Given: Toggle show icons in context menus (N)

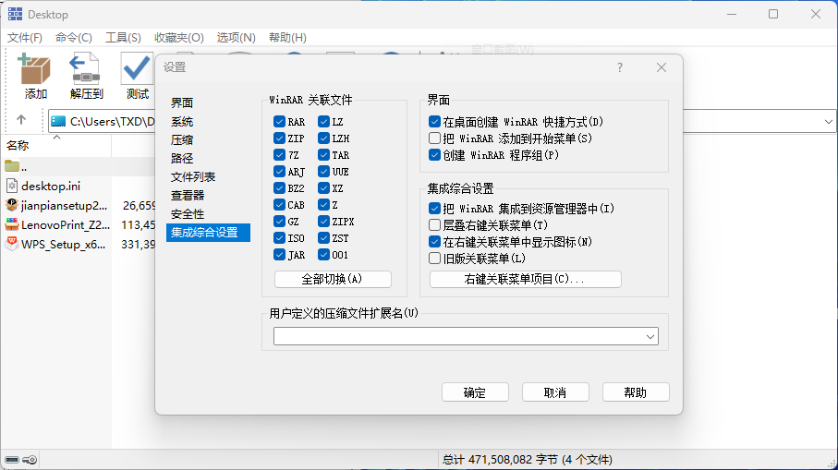Looking at the screenshot, I should click(434, 241).
